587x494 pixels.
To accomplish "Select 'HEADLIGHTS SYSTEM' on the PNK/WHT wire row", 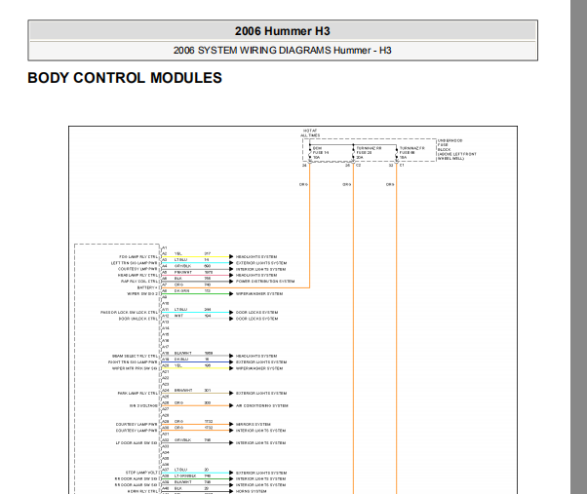I will [256, 275].
